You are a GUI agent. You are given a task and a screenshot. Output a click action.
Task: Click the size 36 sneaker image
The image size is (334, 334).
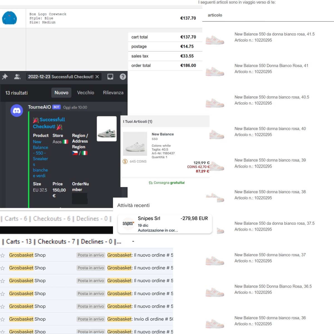[x=215, y=324]
